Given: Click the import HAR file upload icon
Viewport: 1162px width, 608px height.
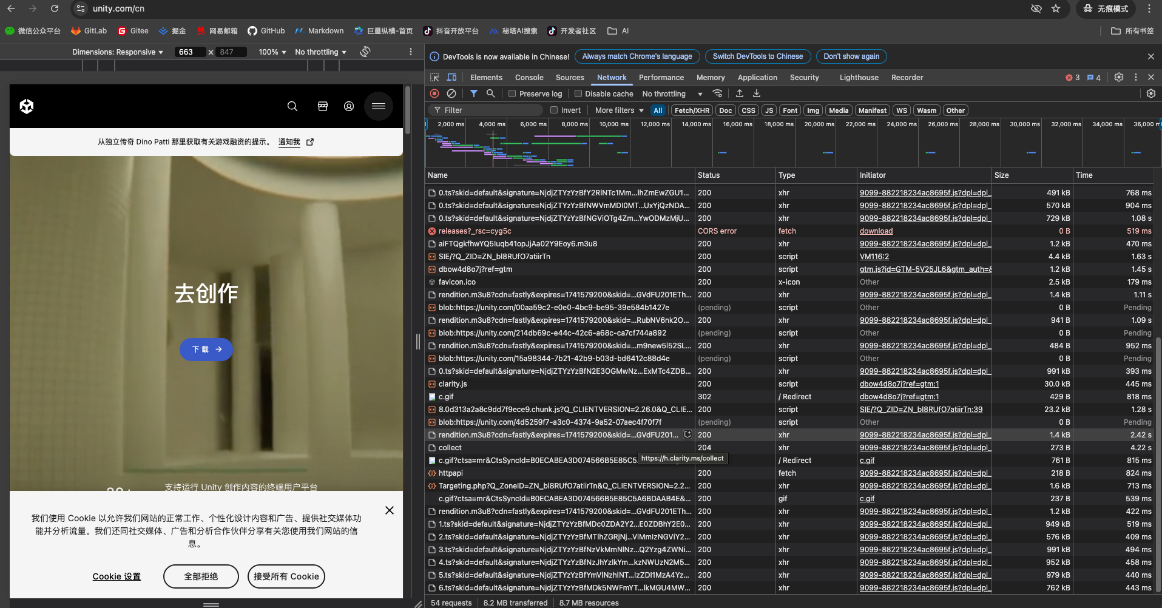Looking at the screenshot, I should point(740,93).
